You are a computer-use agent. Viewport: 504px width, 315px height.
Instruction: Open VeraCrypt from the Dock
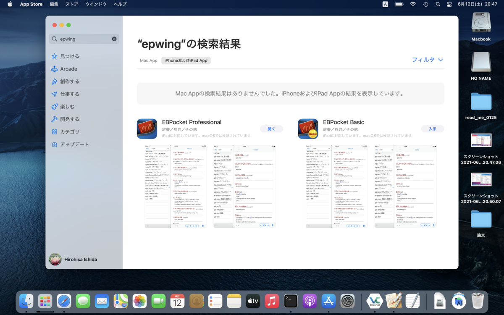[x=374, y=301]
